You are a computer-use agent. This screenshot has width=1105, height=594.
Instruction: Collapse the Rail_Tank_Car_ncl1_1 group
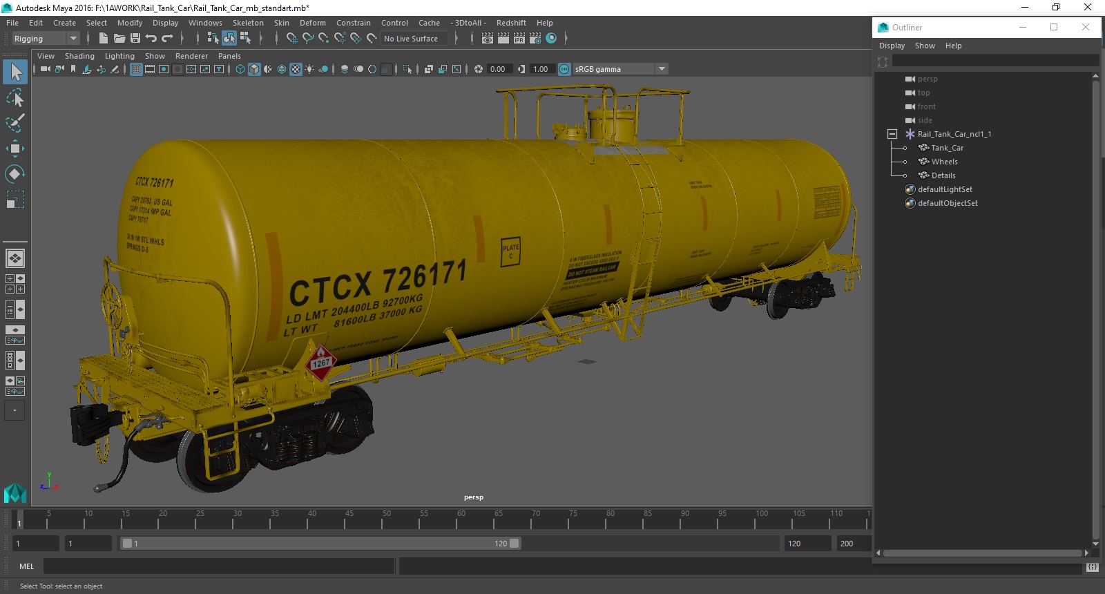coord(892,134)
